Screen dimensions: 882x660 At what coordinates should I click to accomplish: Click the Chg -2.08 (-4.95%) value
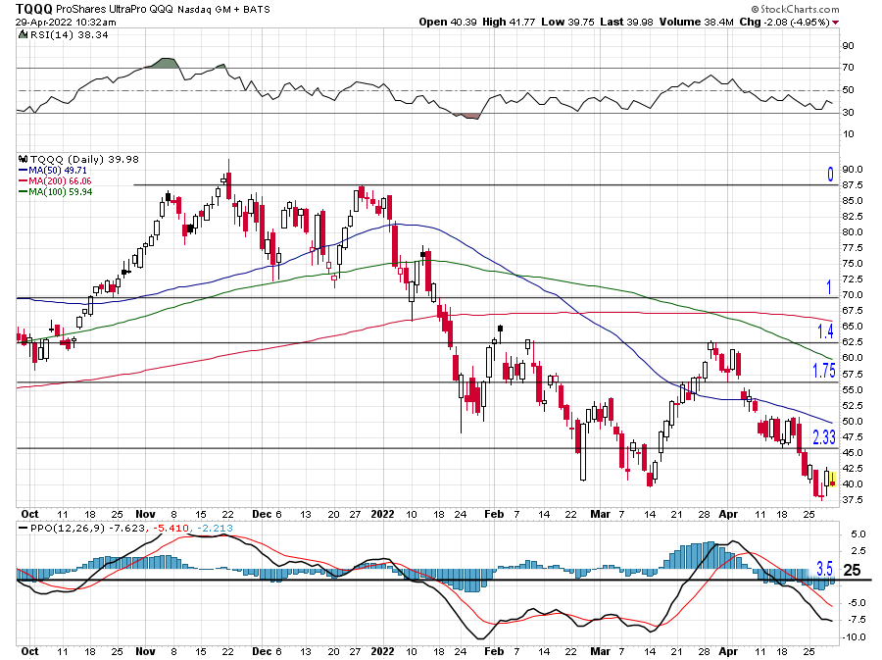point(784,22)
